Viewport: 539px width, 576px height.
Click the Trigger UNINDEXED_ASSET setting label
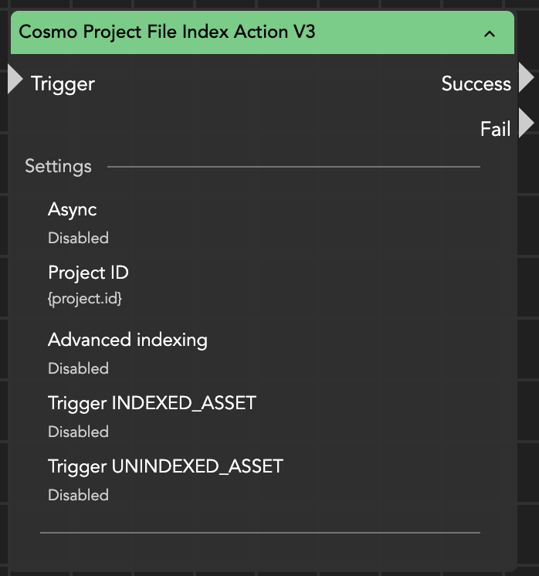pyautogui.click(x=165, y=466)
